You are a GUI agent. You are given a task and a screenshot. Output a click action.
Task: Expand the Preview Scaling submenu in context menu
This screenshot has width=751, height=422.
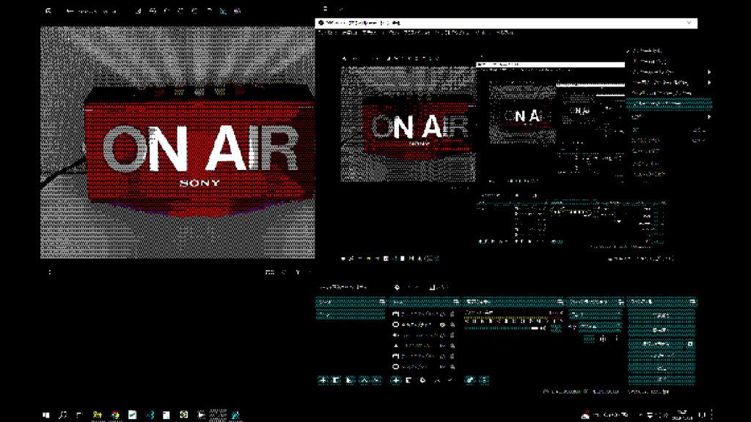[669, 72]
